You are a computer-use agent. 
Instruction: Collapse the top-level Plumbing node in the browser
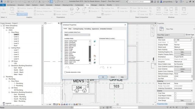[x=4, y=77]
